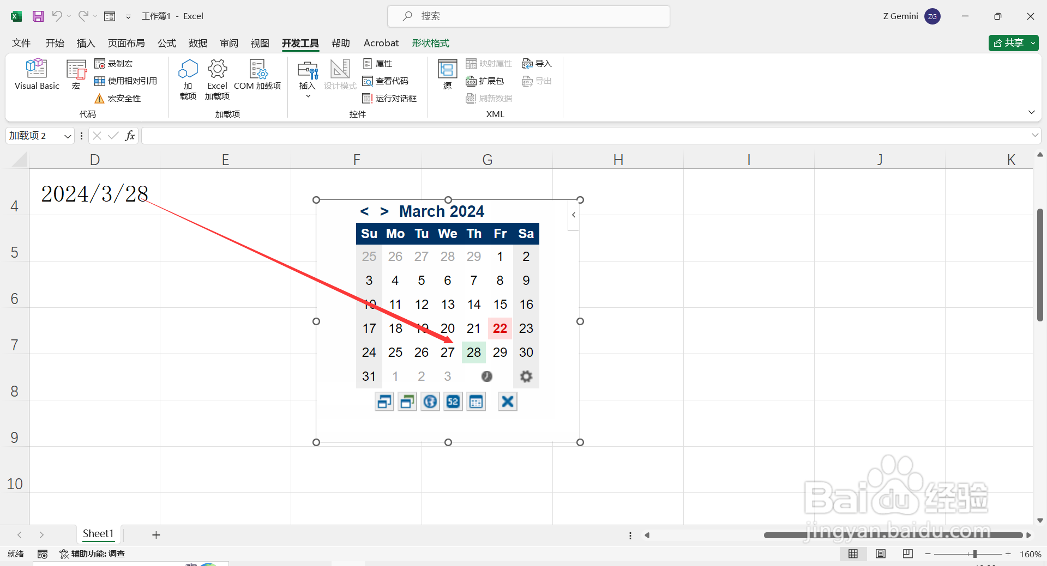The image size is (1047, 566).
Task: Click the clock icon in the calendar
Action: (487, 376)
